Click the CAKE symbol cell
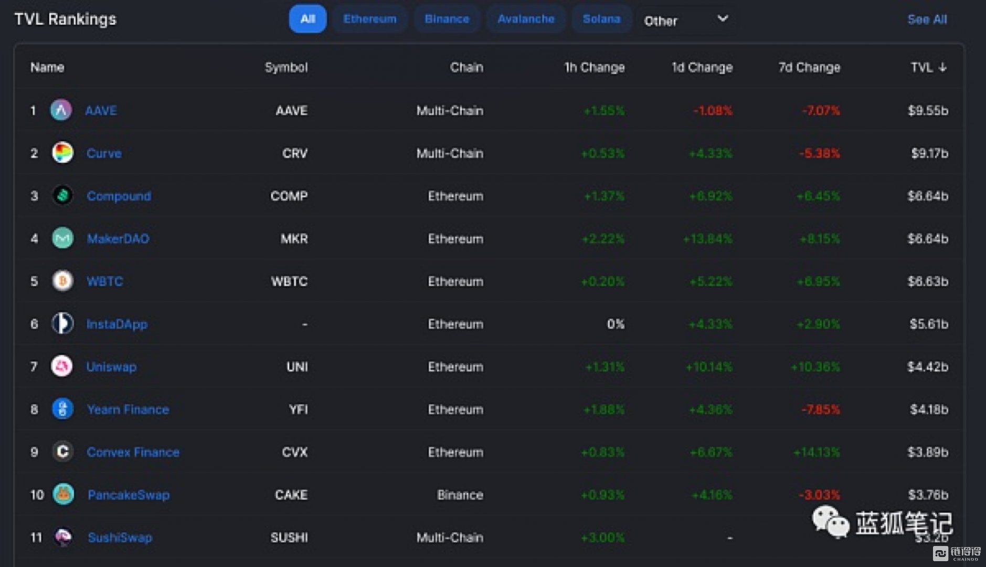 pos(291,495)
